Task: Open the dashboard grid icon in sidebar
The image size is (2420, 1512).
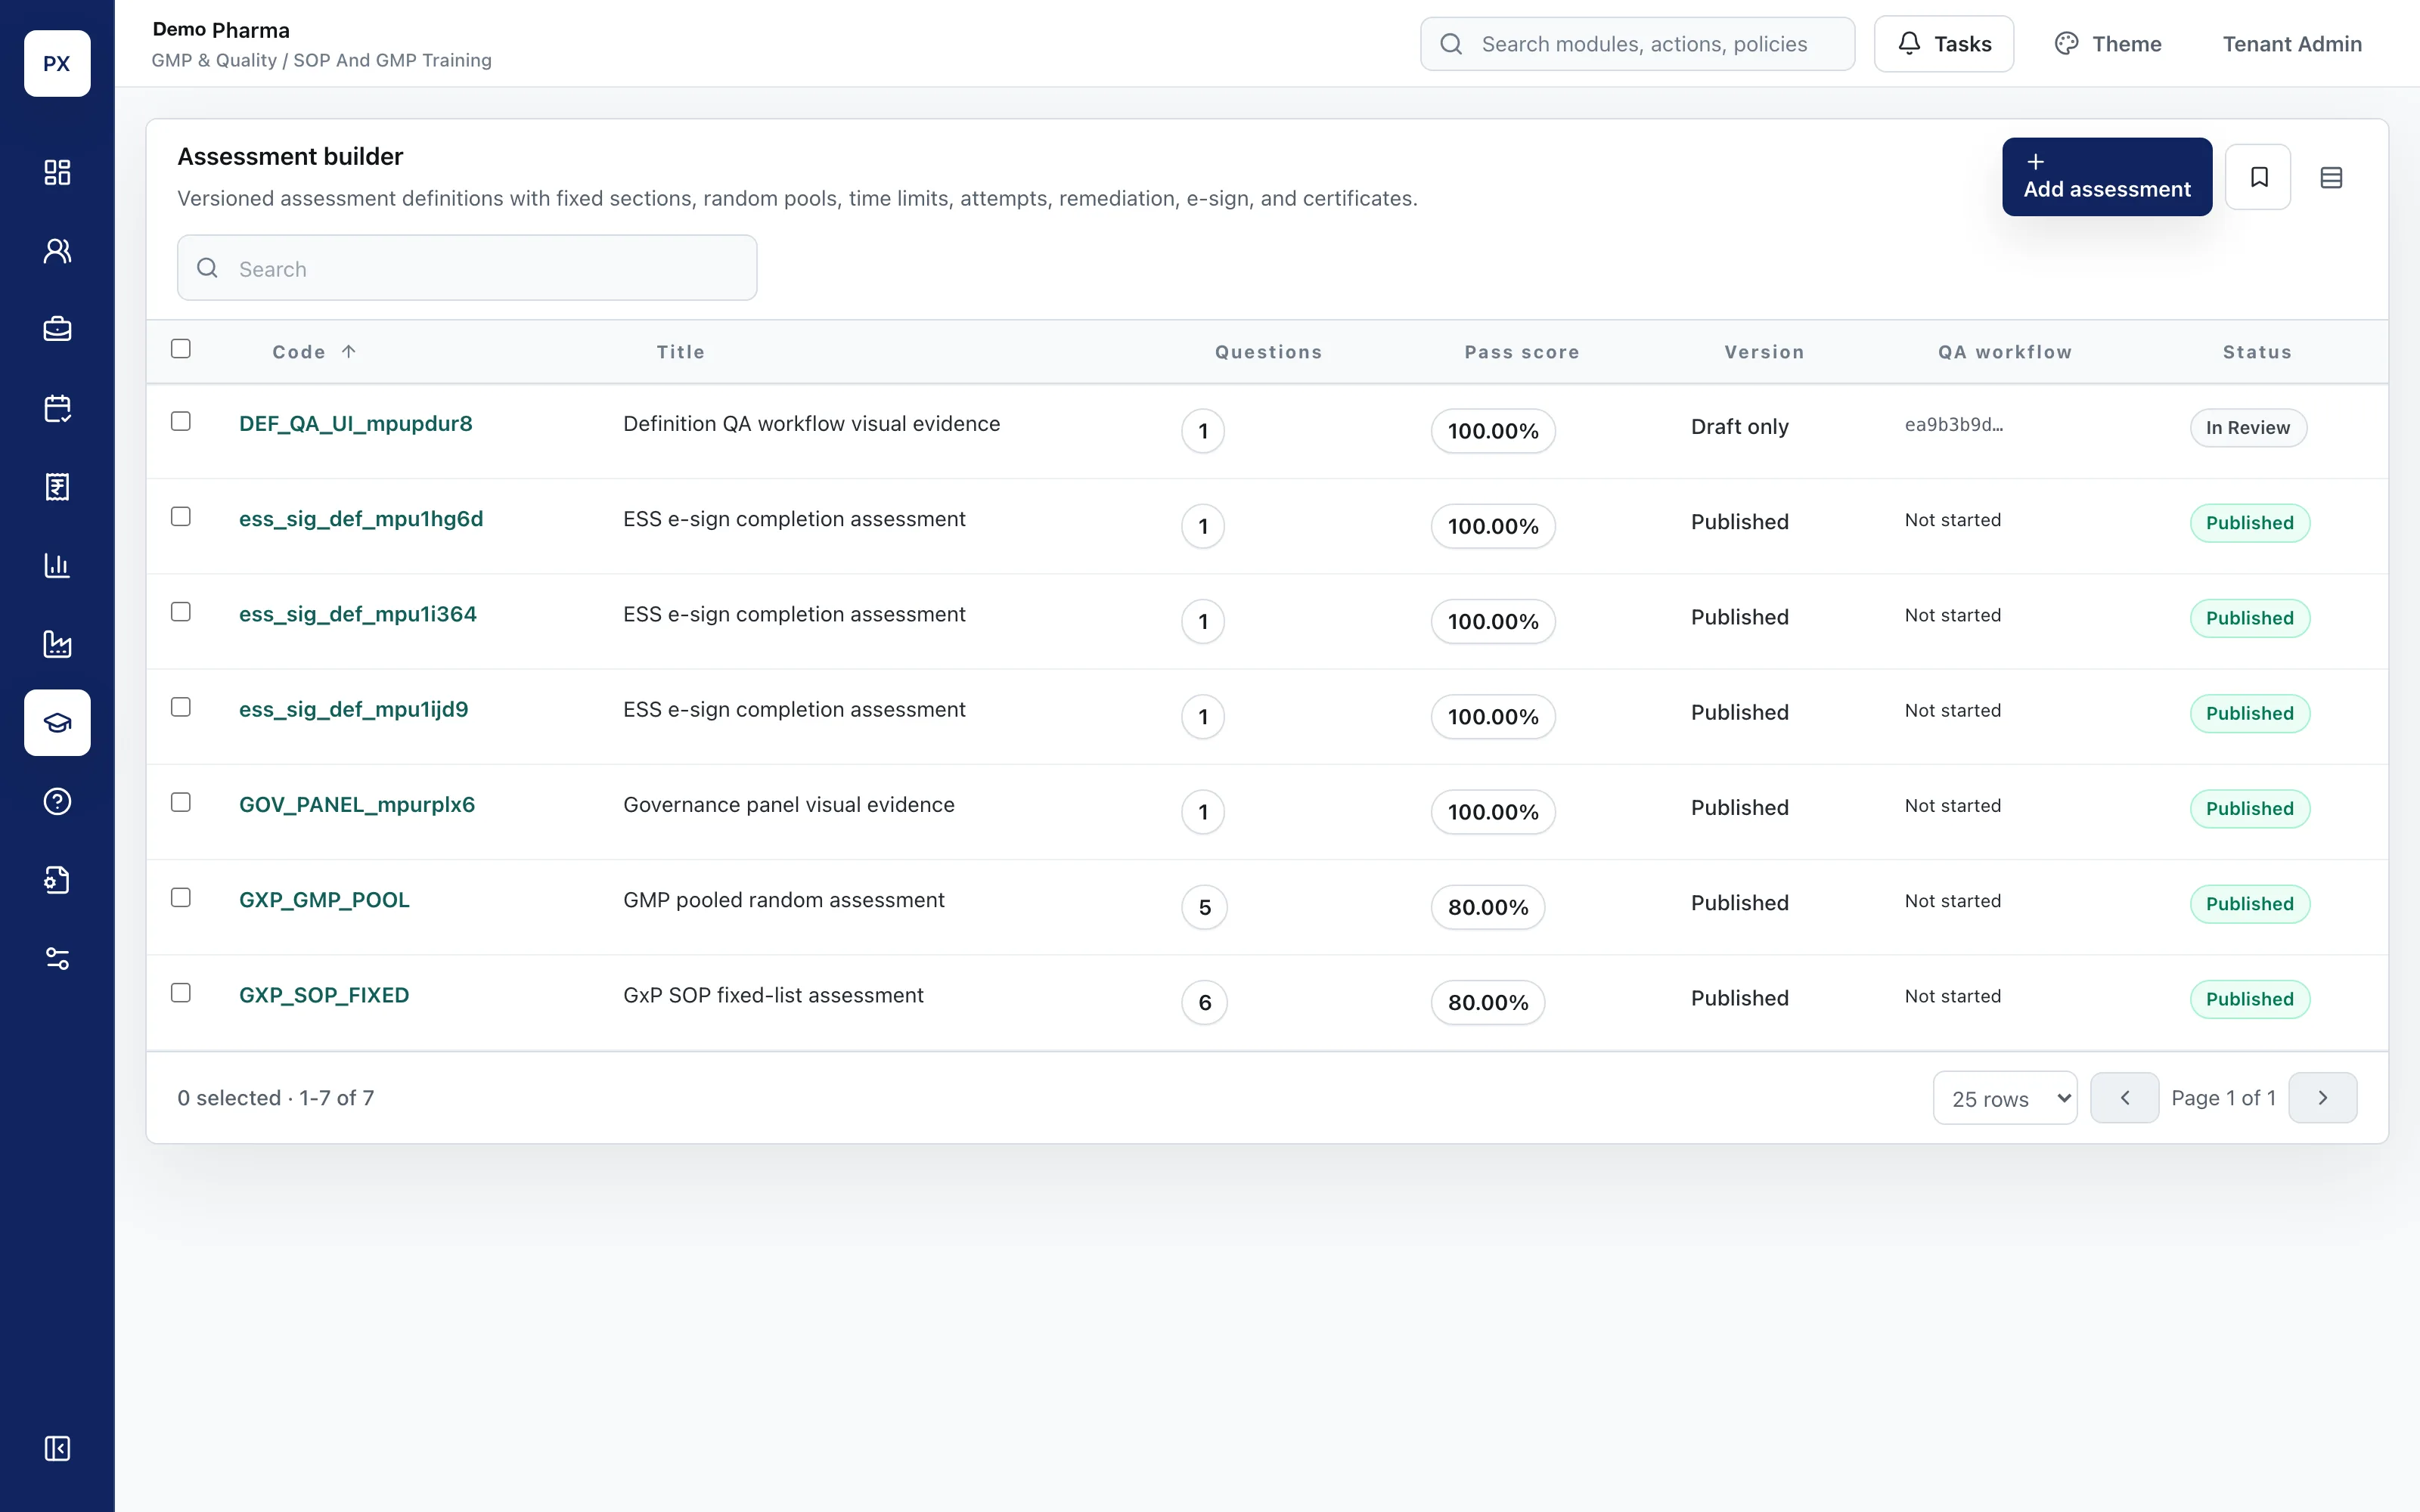Action: click(57, 172)
